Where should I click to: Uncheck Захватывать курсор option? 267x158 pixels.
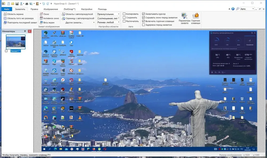coord(143,14)
